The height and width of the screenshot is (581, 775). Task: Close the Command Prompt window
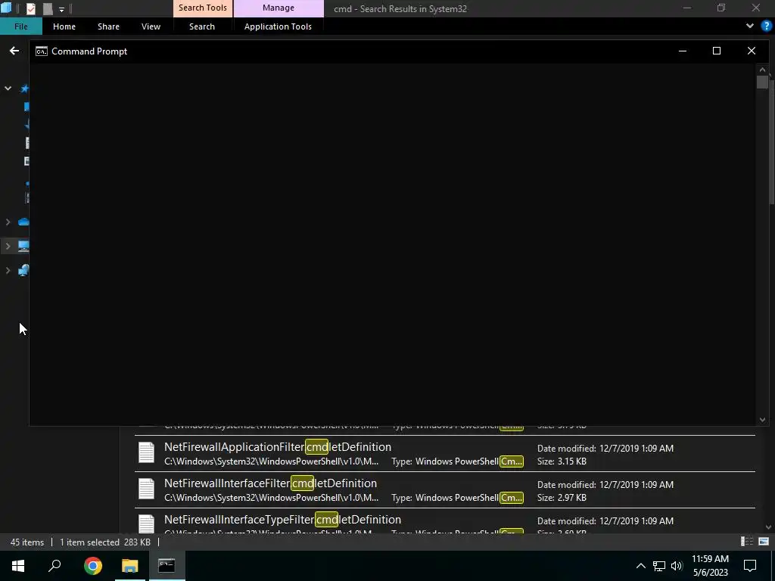pyautogui.click(x=752, y=51)
